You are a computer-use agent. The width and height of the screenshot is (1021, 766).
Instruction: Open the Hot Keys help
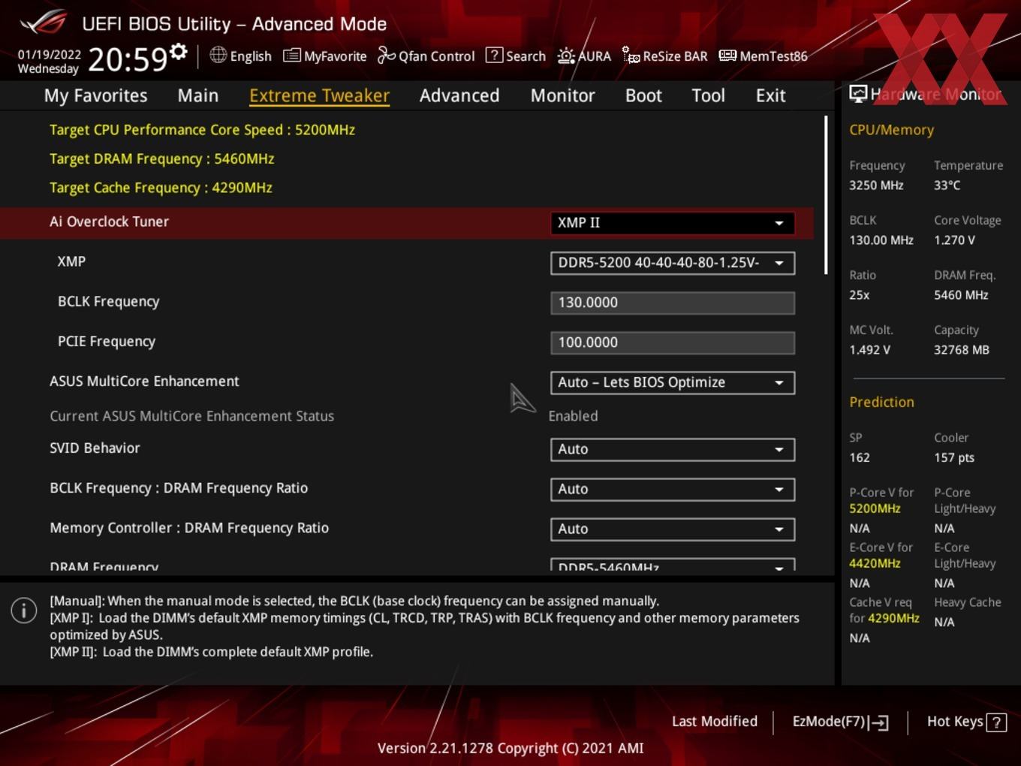click(x=966, y=722)
